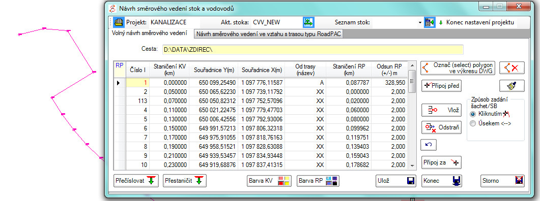
Task: Click the project icon beside Projekt label
Action: [x=118, y=22]
